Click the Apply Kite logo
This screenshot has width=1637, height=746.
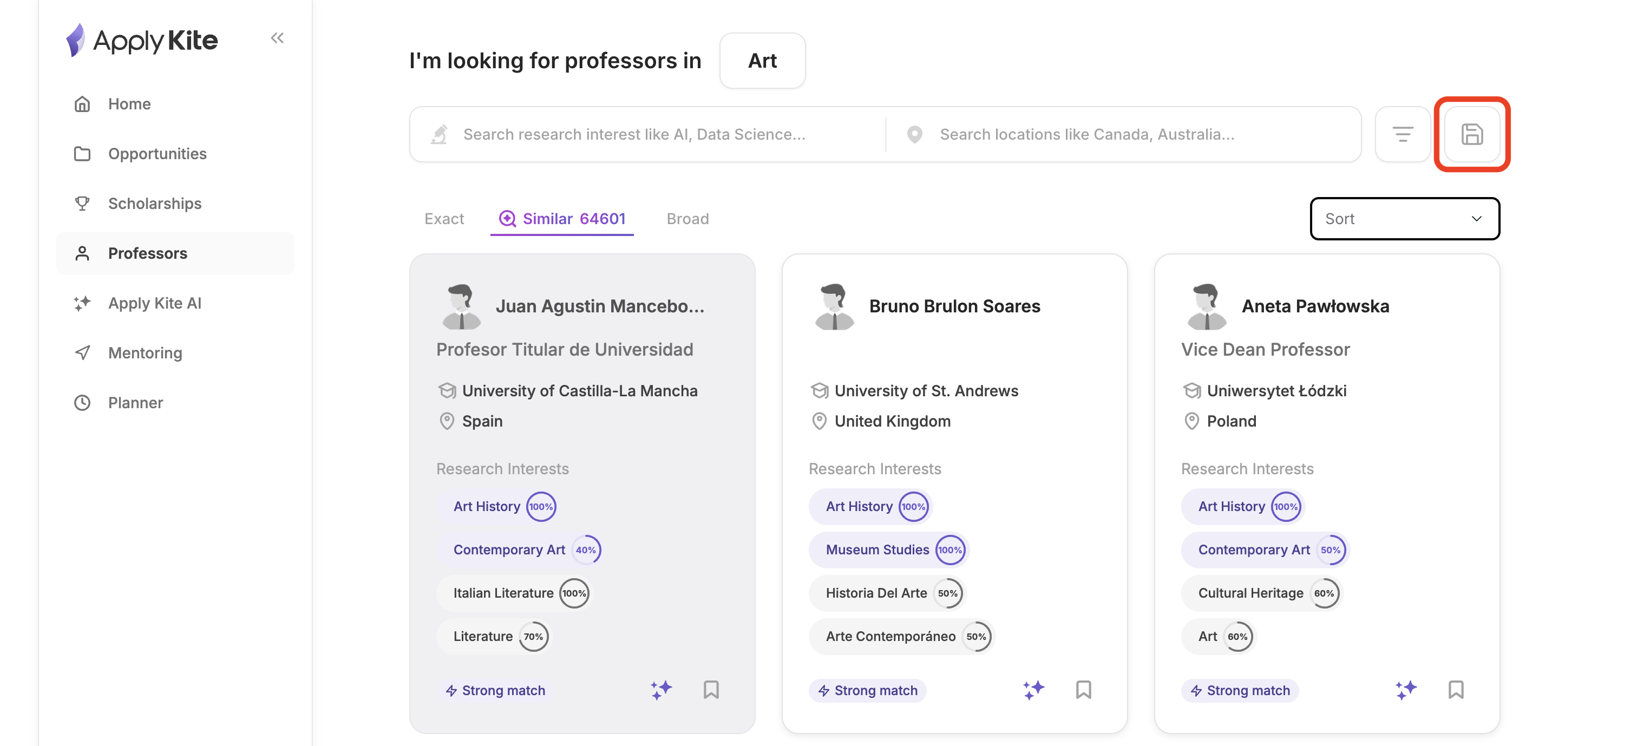[x=142, y=41]
